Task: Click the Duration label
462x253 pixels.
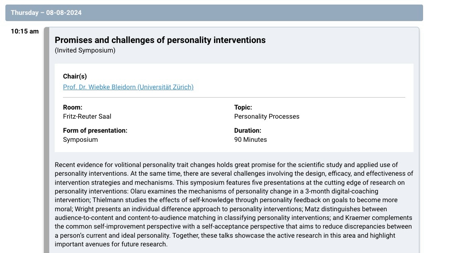Action: click(x=248, y=130)
